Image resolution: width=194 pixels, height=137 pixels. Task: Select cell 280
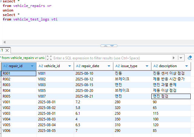pos(132,102)
